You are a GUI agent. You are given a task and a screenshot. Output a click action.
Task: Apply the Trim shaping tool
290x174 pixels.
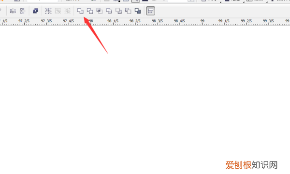(x=90, y=11)
